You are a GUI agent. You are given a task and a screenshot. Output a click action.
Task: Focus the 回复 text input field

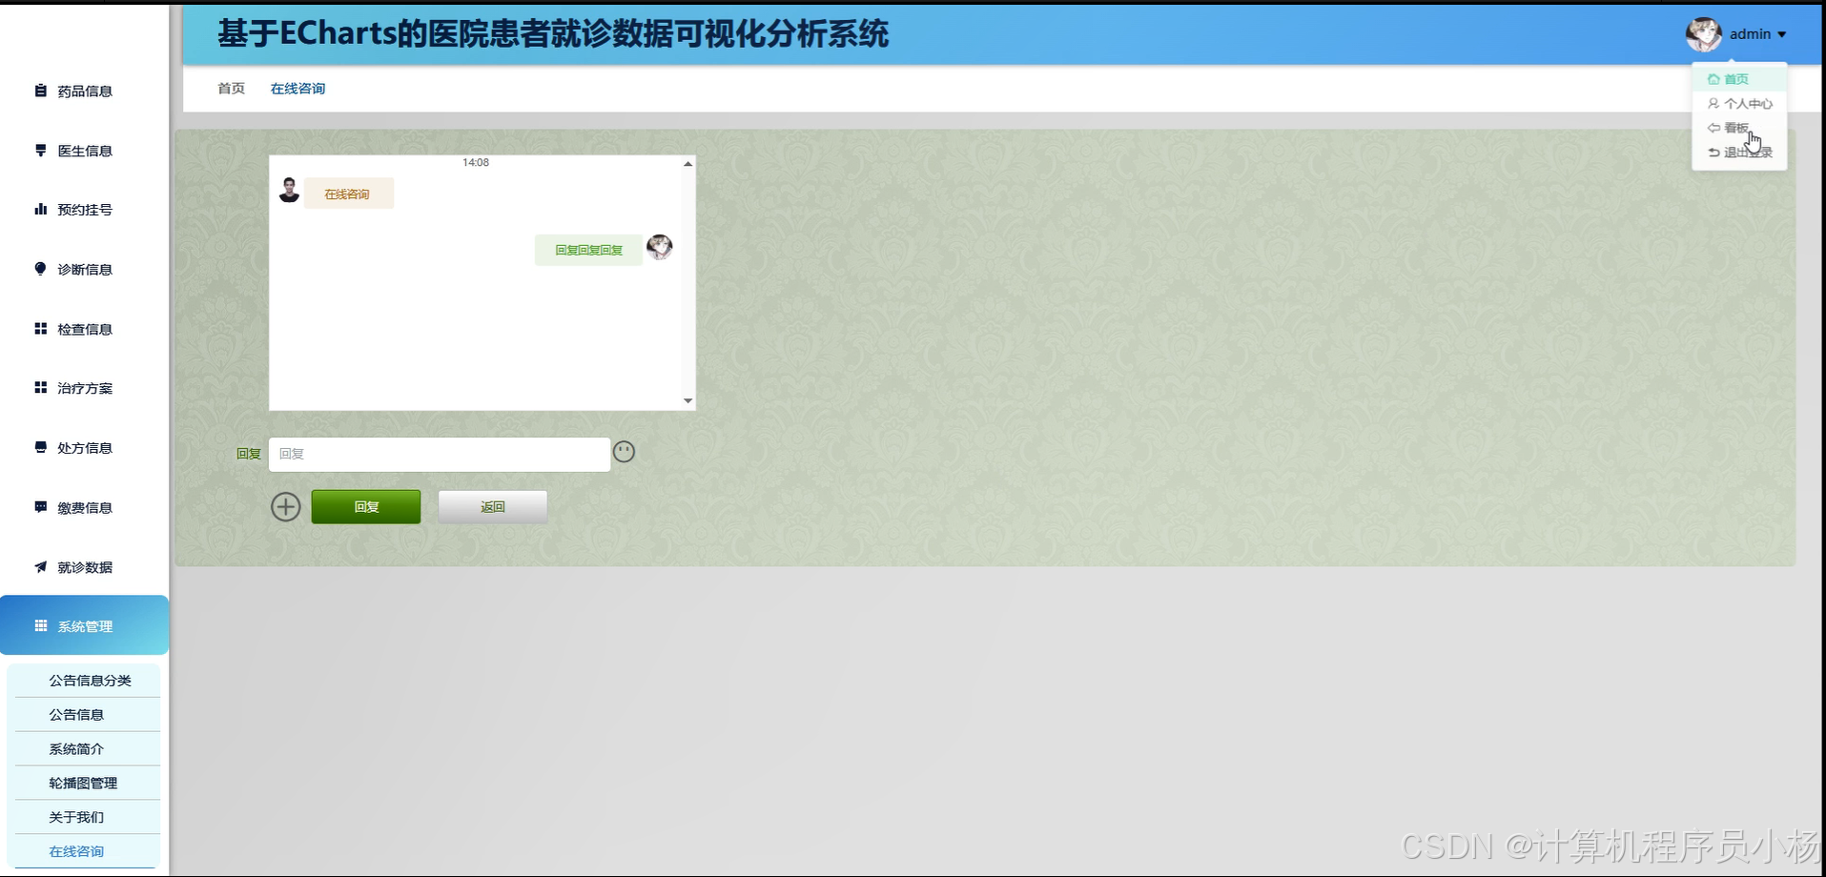(440, 454)
